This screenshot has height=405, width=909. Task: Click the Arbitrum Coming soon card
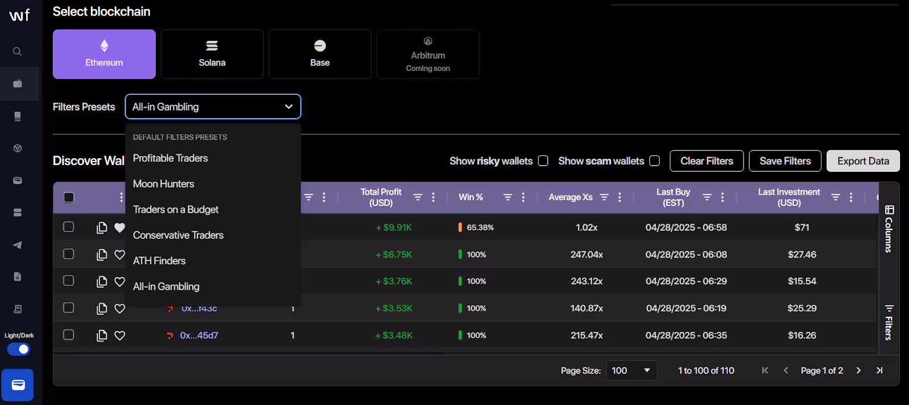[428, 54]
